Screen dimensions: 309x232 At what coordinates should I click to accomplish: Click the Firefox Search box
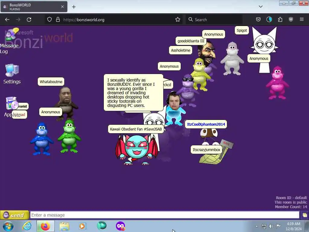[214, 20]
